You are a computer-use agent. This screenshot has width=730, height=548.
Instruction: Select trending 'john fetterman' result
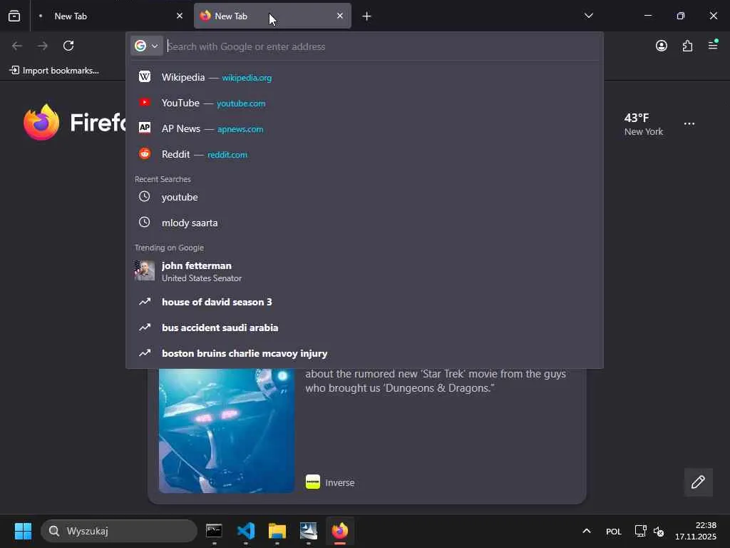pyautogui.click(x=364, y=271)
